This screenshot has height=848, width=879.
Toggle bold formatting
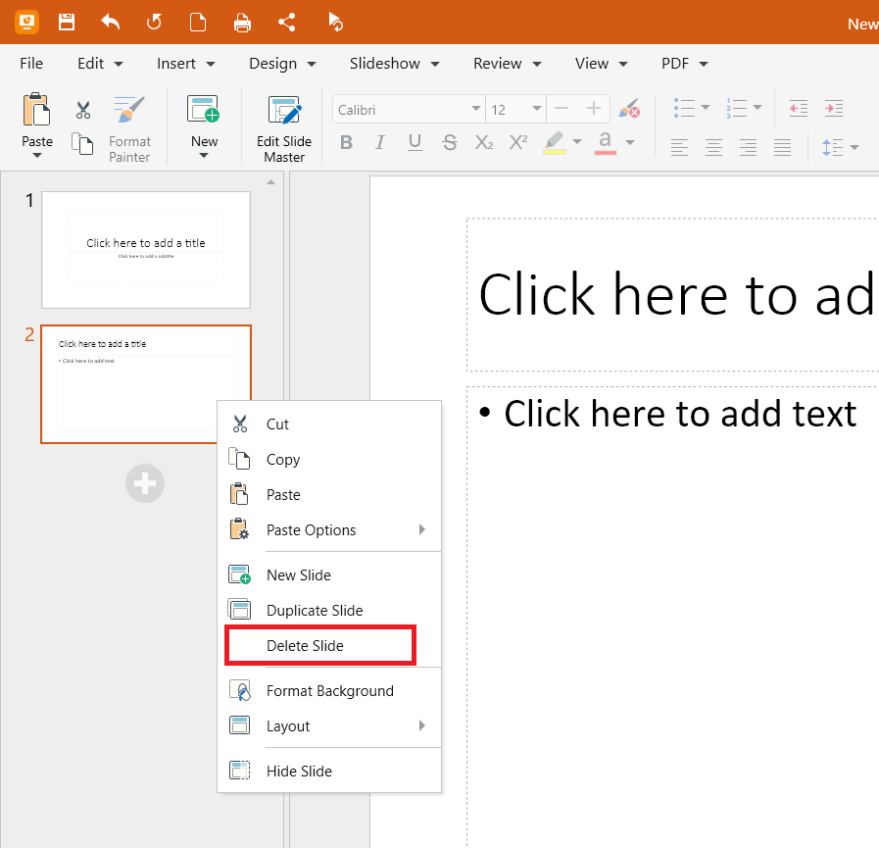pos(347,142)
